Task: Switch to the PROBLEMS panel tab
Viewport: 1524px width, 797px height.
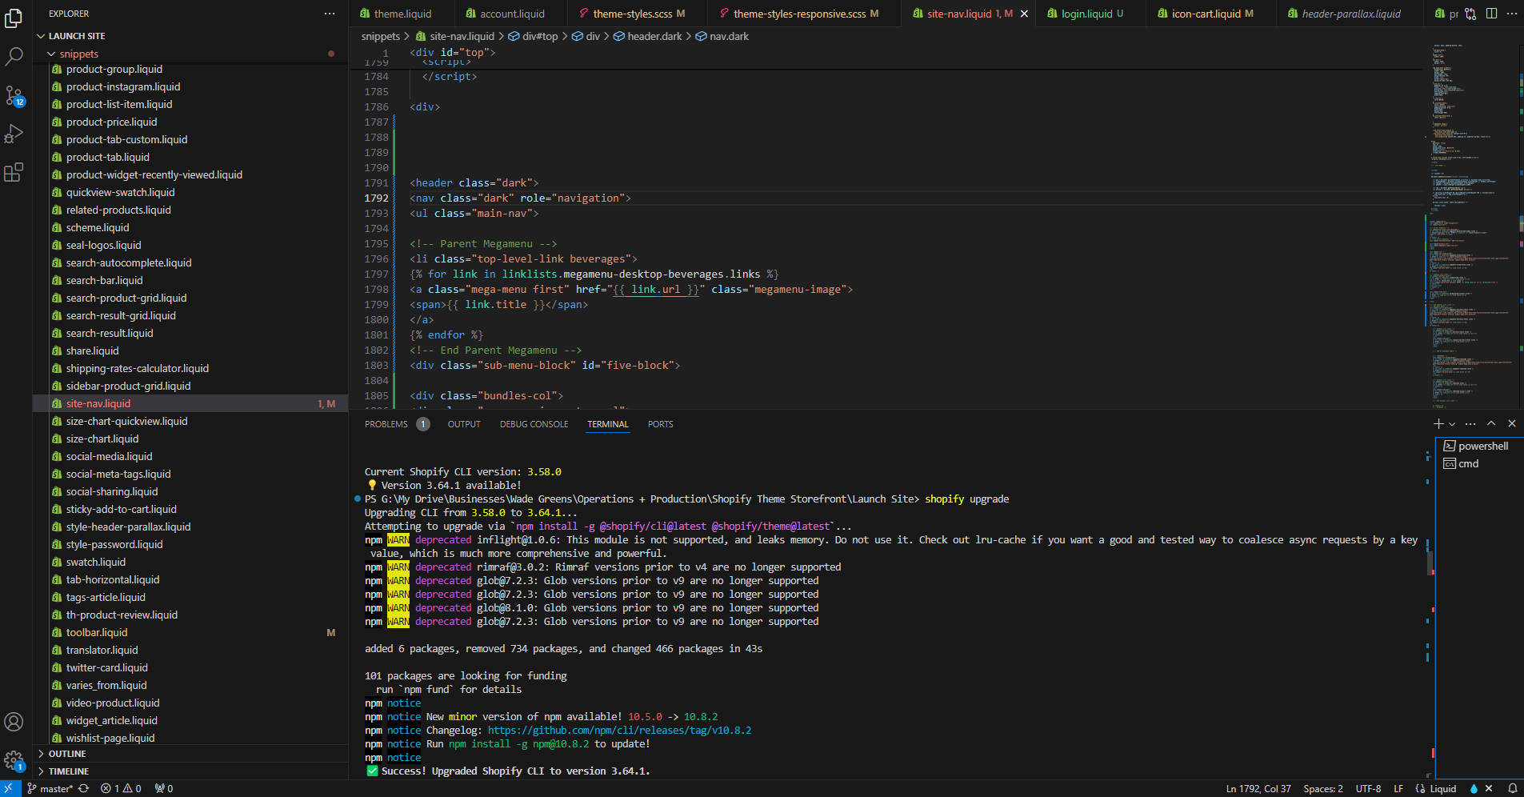Action: [386, 424]
